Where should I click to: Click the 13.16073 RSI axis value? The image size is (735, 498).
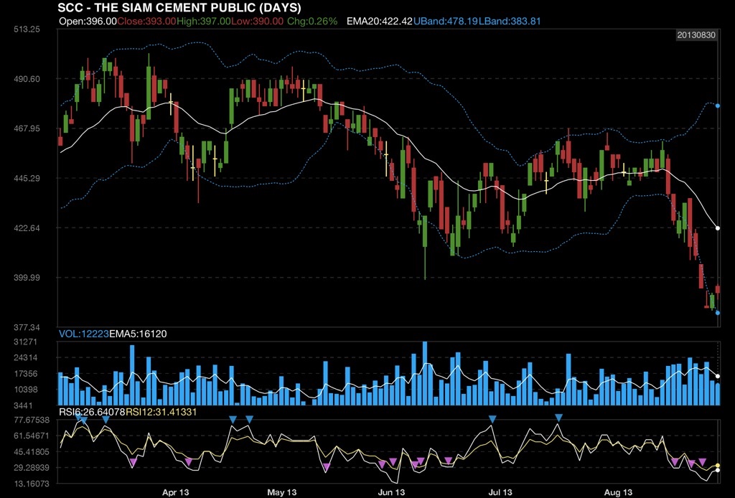point(32,484)
